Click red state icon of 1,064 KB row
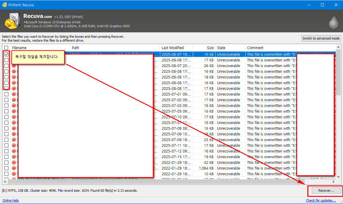This screenshot has width=343, height=204. click(14, 168)
